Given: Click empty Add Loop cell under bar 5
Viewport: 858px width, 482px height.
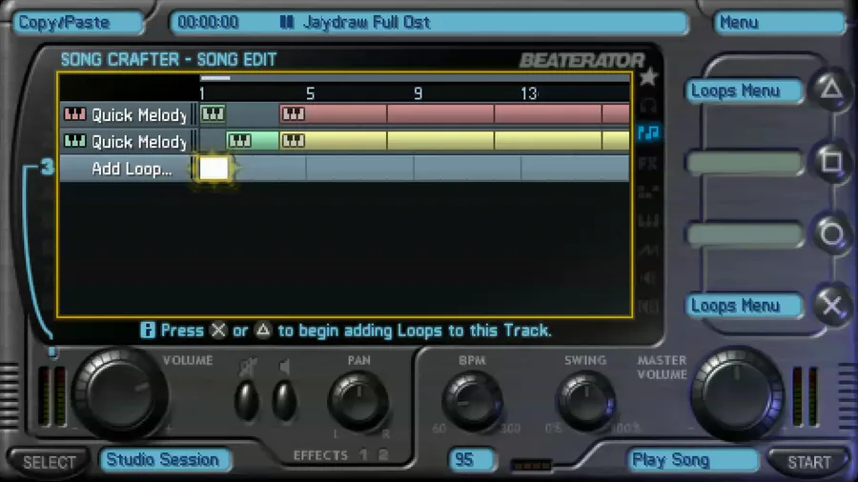Looking at the screenshot, I should [x=359, y=169].
